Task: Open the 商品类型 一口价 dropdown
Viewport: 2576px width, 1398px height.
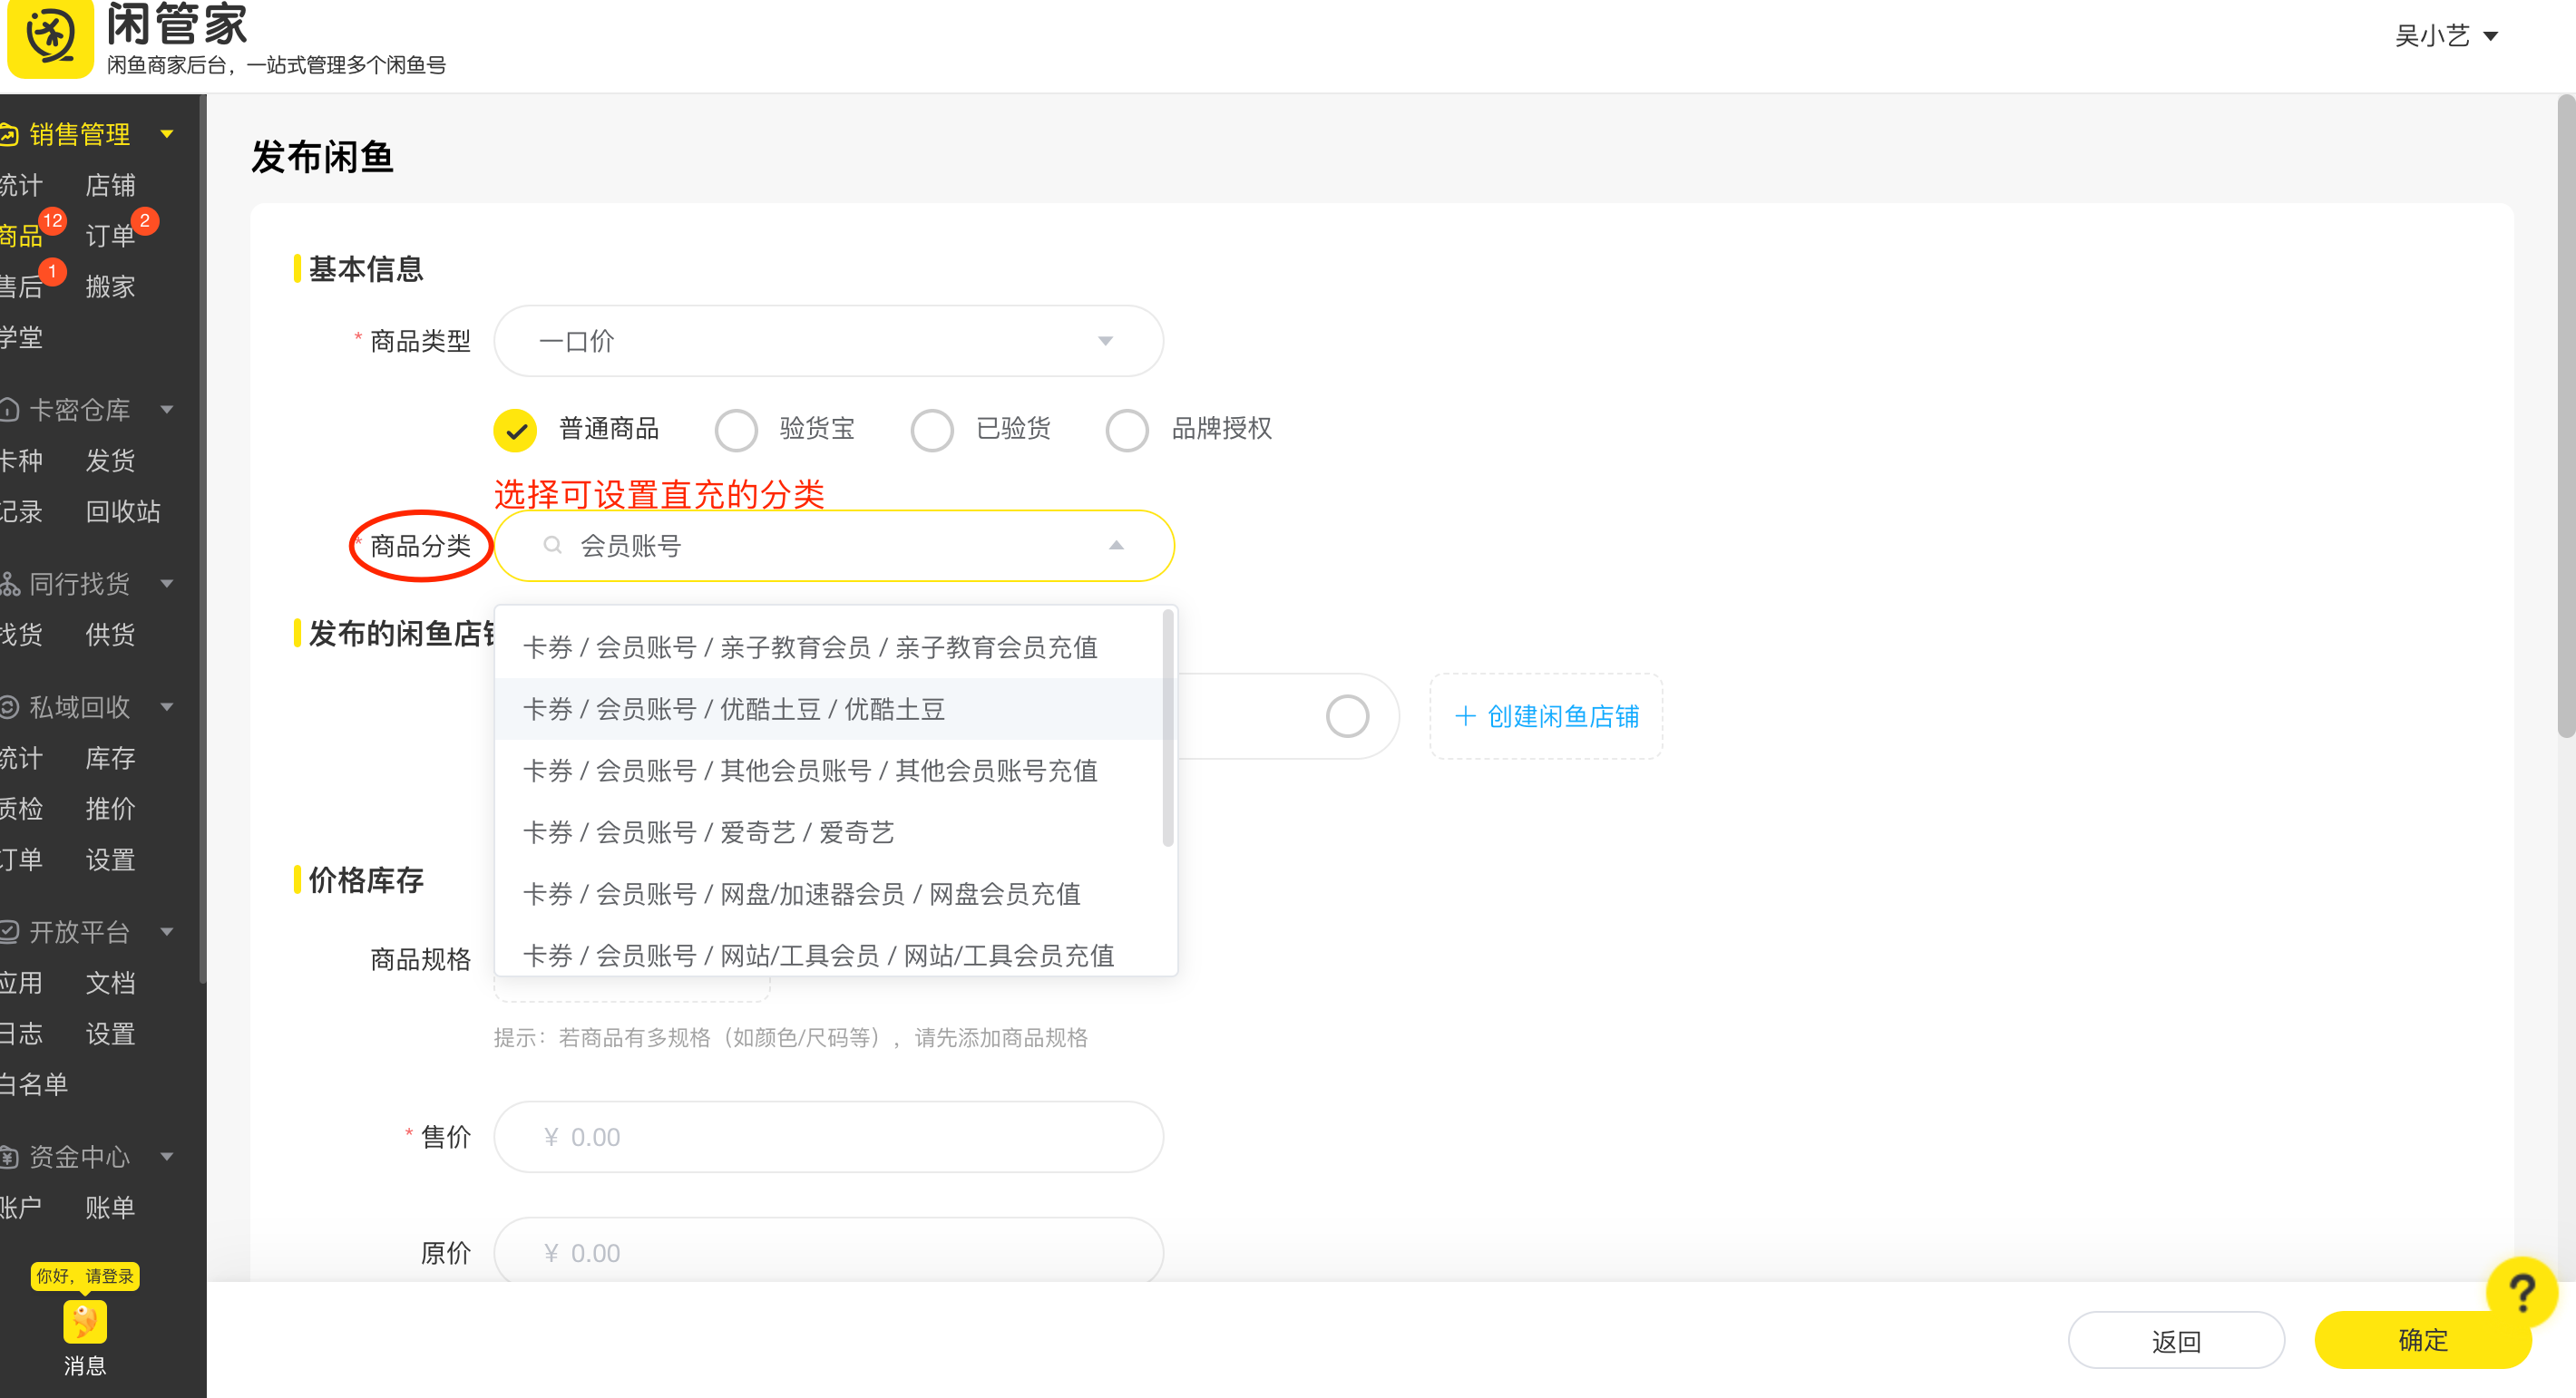Action: 828,341
